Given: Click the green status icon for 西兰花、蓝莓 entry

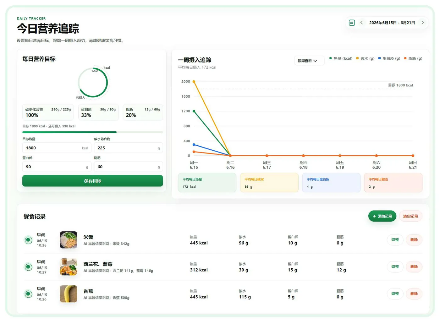Looking at the screenshot, I should click(x=28, y=267).
